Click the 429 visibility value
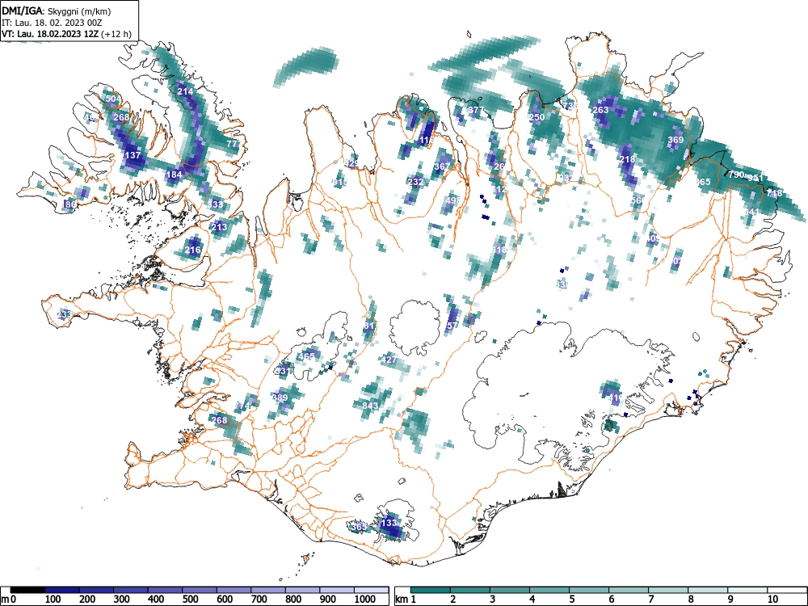 pyautogui.click(x=352, y=164)
